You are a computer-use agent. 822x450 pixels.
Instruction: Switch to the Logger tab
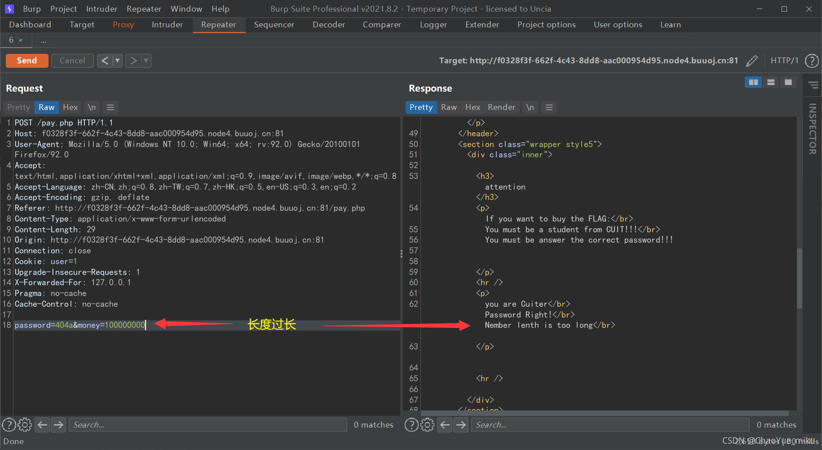coord(433,25)
